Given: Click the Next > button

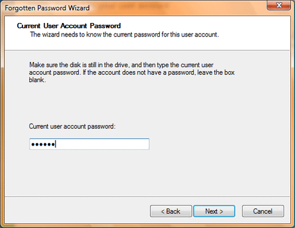Looking at the screenshot, I should pyautogui.click(x=214, y=211).
